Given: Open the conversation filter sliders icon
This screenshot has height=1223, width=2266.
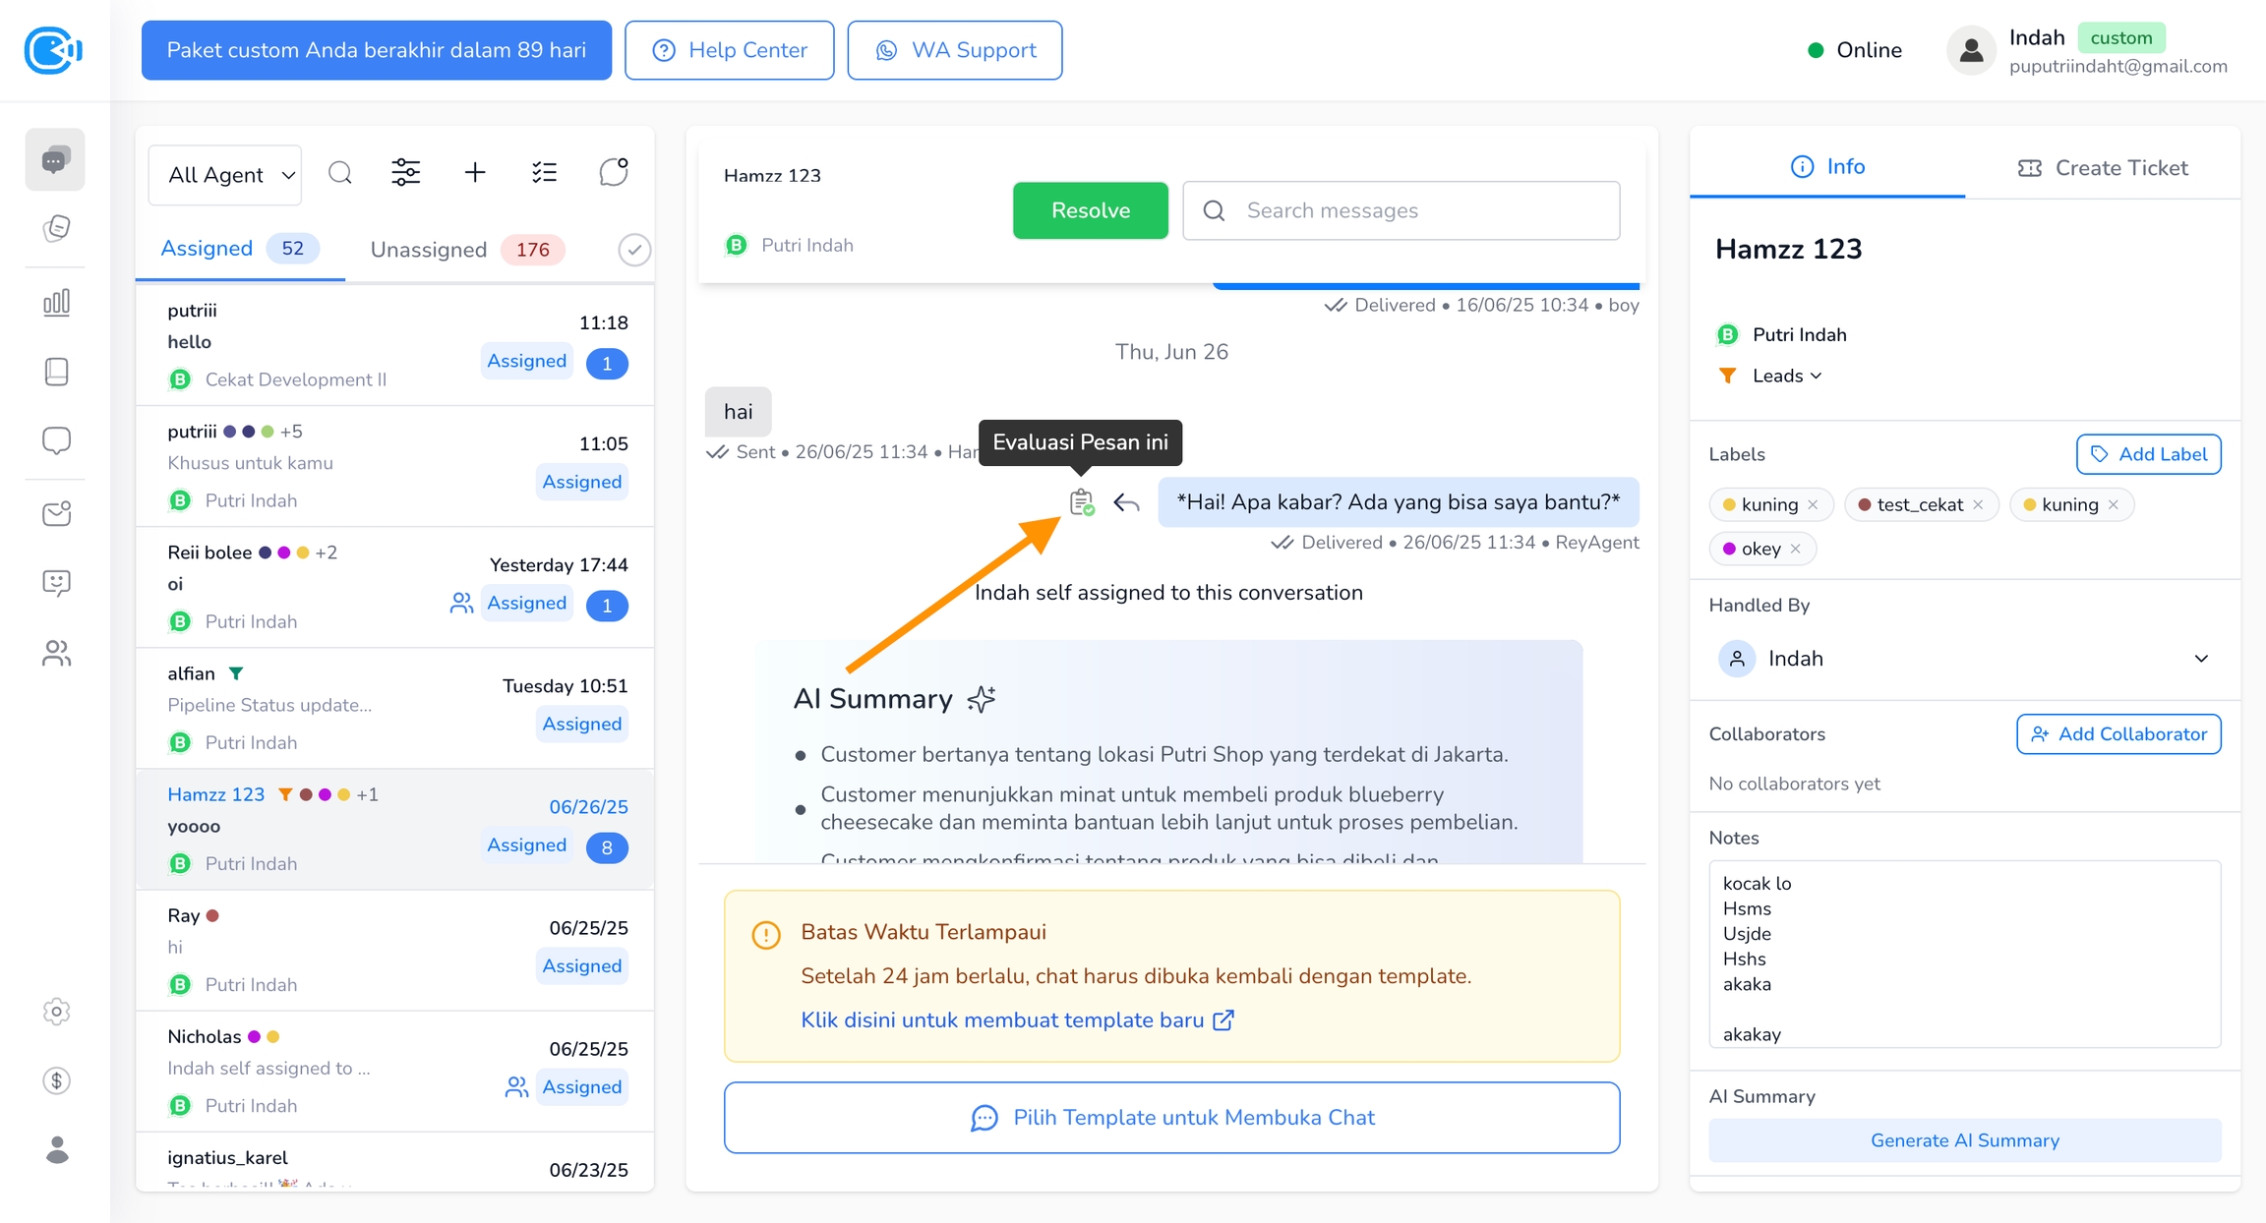Looking at the screenshot, I should point(405,173).
